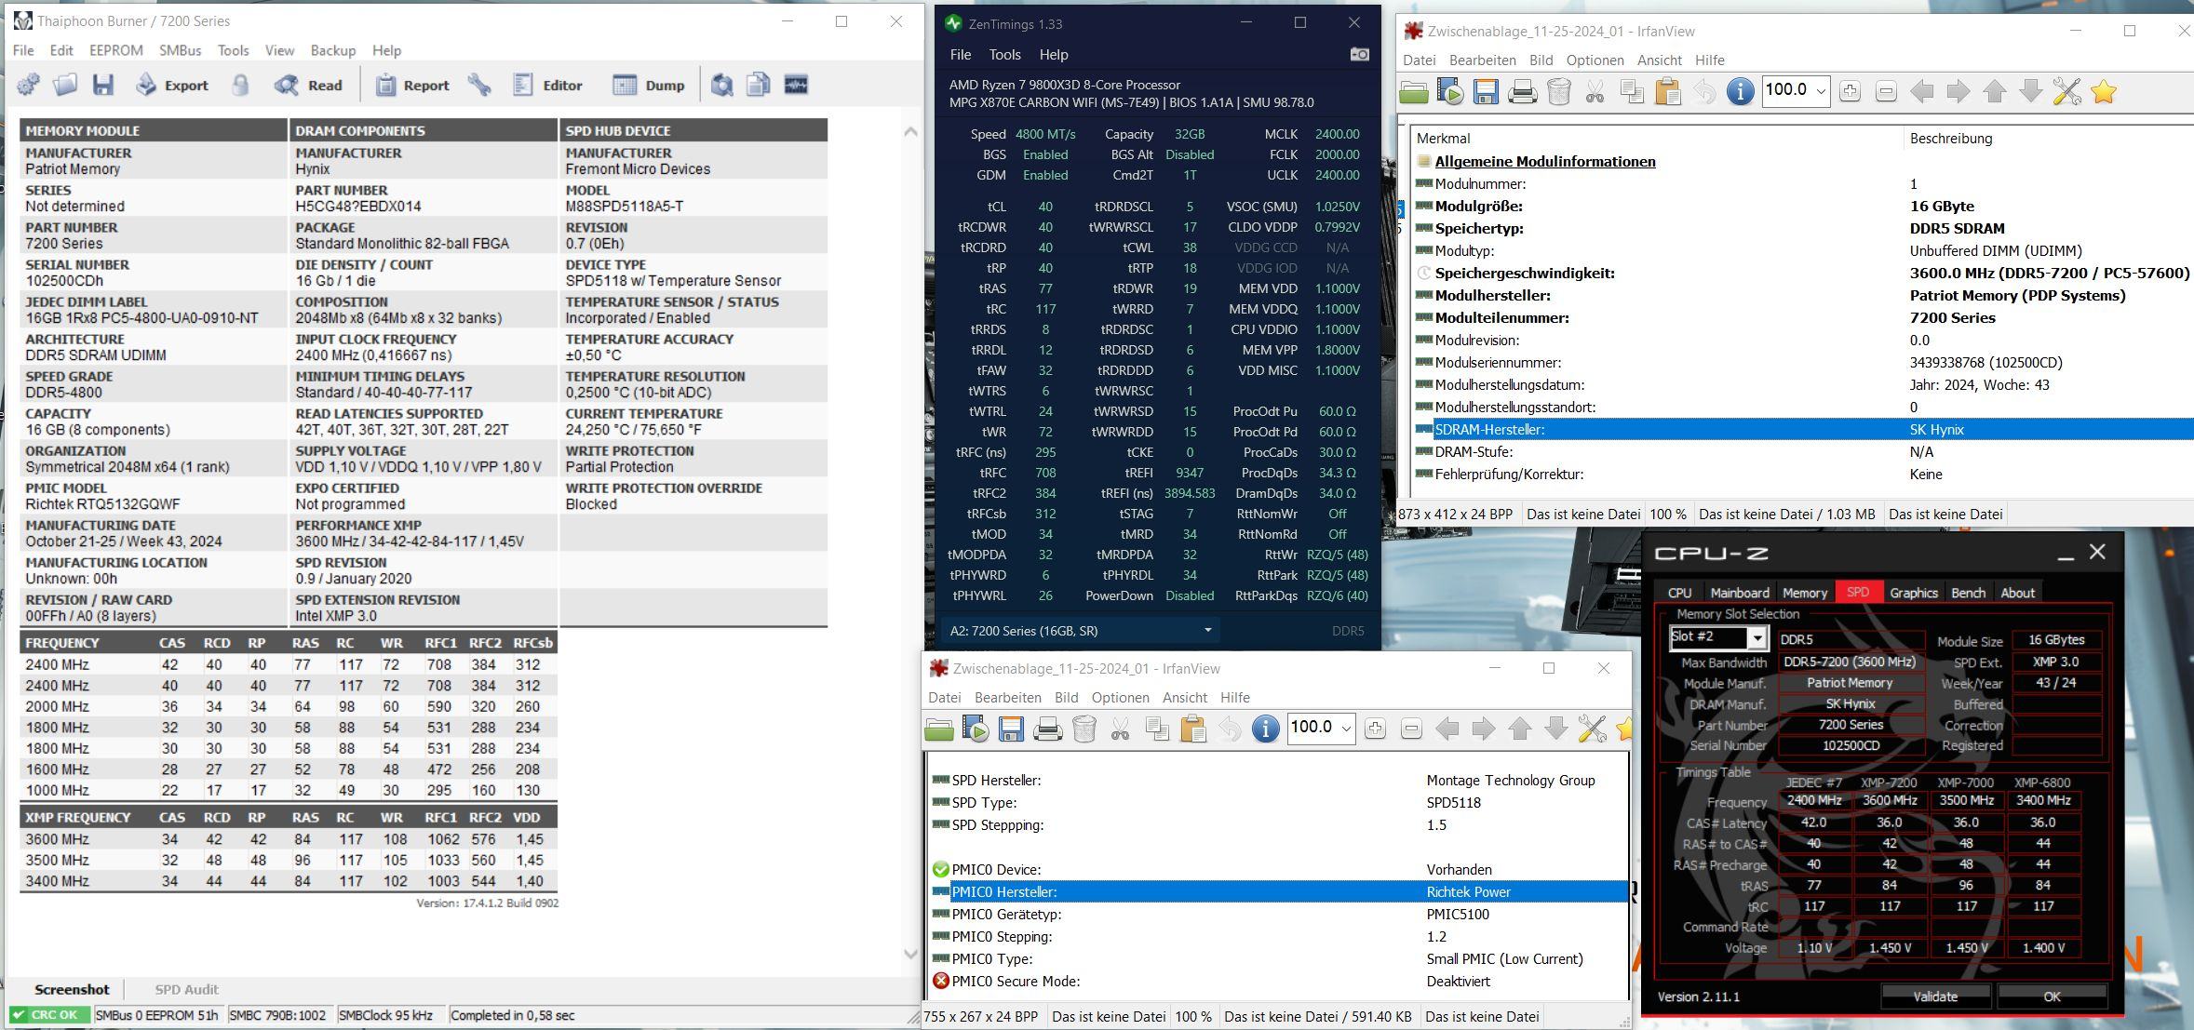Viewport: 2194px width, 1030px height.
Task: Click the Validate button in CPU-Z
Action: (x=1935, y=996)
